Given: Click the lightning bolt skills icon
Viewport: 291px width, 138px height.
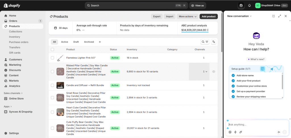Looking at the screenshot, I should tap(235, 132).
